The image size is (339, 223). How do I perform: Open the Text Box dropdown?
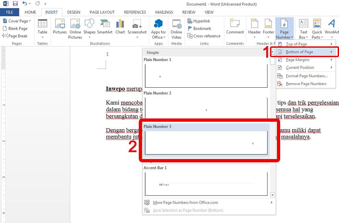click(x=304, y=29)
